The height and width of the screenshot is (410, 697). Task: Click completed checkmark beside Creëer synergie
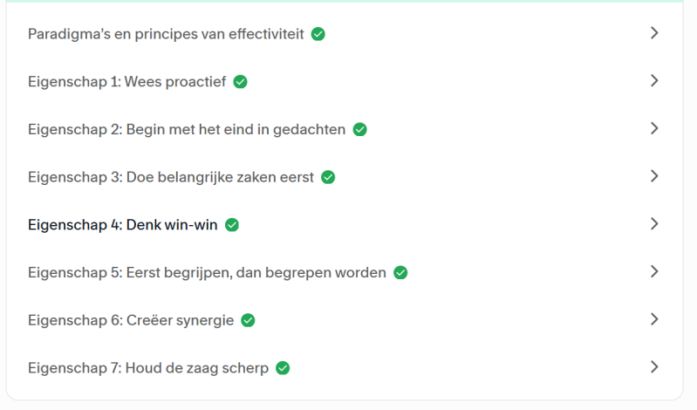tap(248, 320)
